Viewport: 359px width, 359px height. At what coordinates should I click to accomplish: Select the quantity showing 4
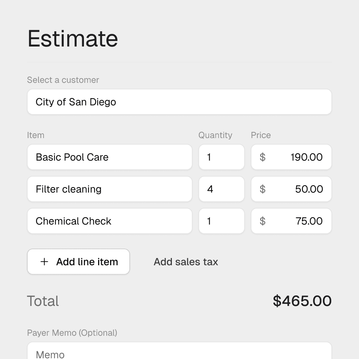[x=221, y=189]
